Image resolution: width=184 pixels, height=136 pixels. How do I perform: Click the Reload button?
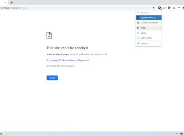52,78
